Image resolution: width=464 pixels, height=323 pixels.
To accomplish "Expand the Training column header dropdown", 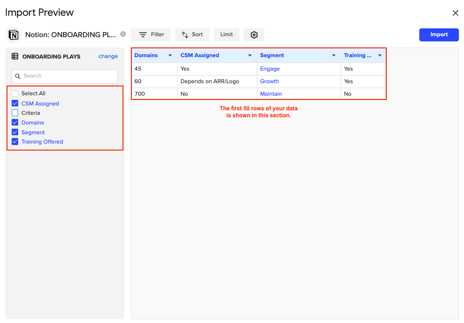I will point(380,56).
